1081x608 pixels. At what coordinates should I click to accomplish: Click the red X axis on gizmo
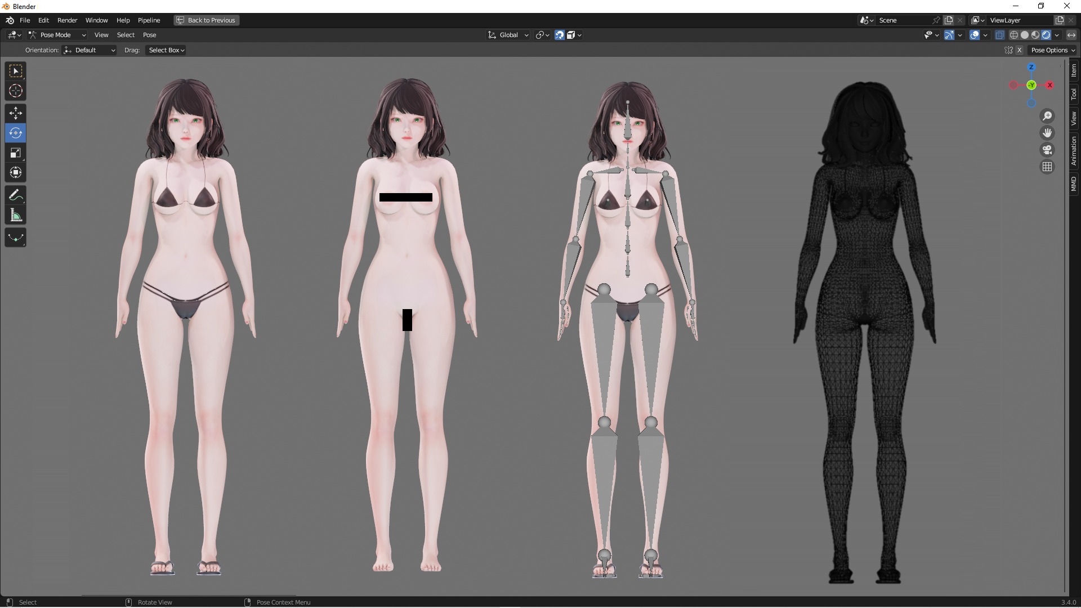click(x=1049, y=85)
